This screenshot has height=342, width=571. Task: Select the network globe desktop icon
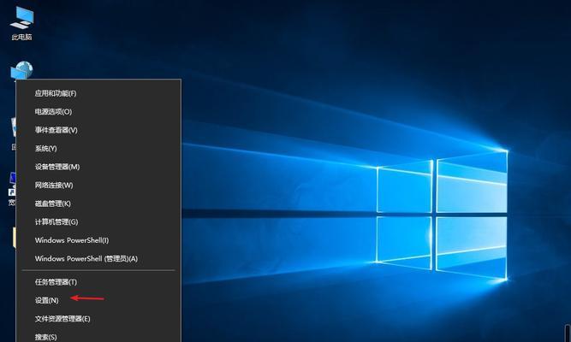[22, 71]
